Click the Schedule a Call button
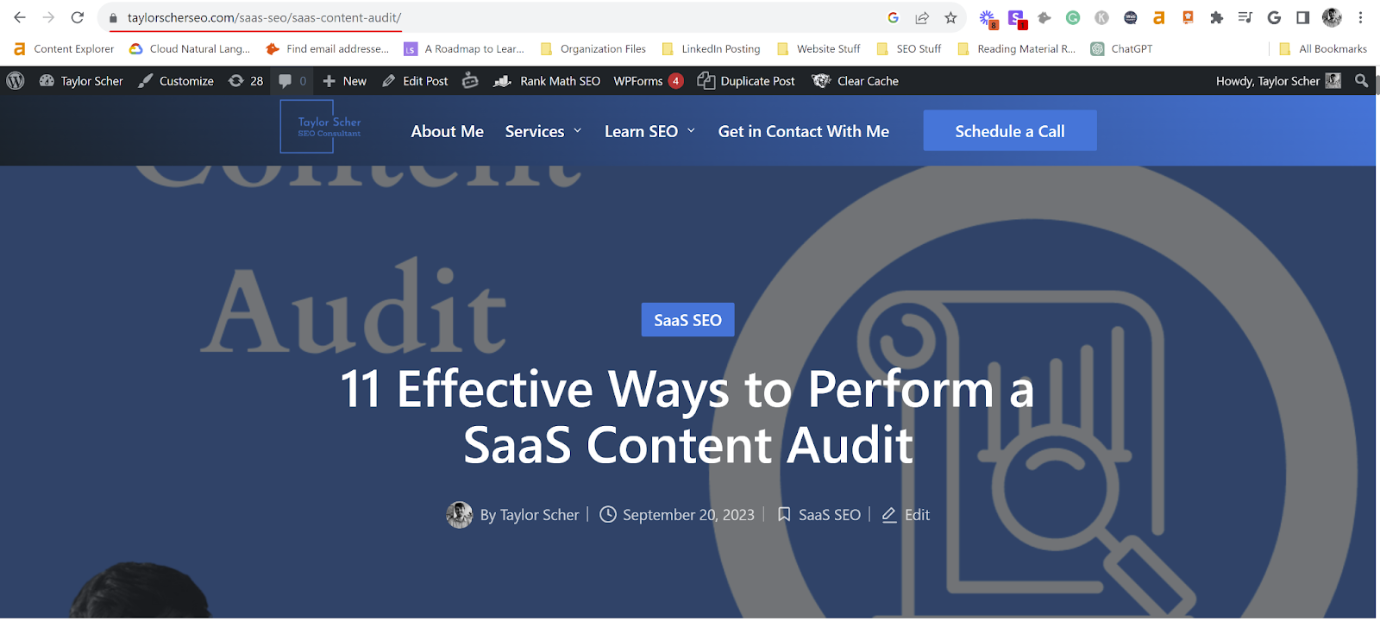Image resolution: width=1380 pixels, height=621 pixels. tap(1009, 131)
